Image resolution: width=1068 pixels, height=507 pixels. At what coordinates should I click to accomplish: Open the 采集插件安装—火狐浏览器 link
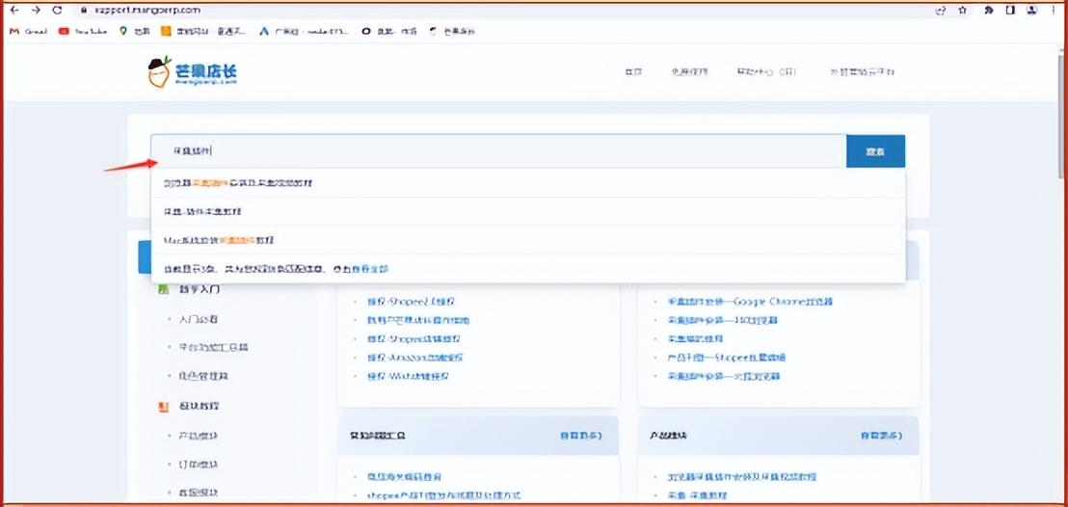point(724,376)
